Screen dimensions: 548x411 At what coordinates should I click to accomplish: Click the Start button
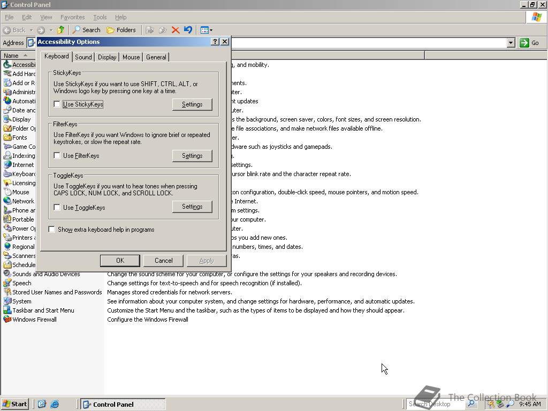14,404
